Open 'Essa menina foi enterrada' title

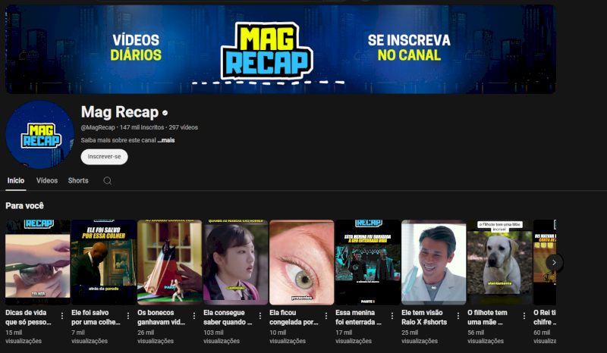click(358, 317)
